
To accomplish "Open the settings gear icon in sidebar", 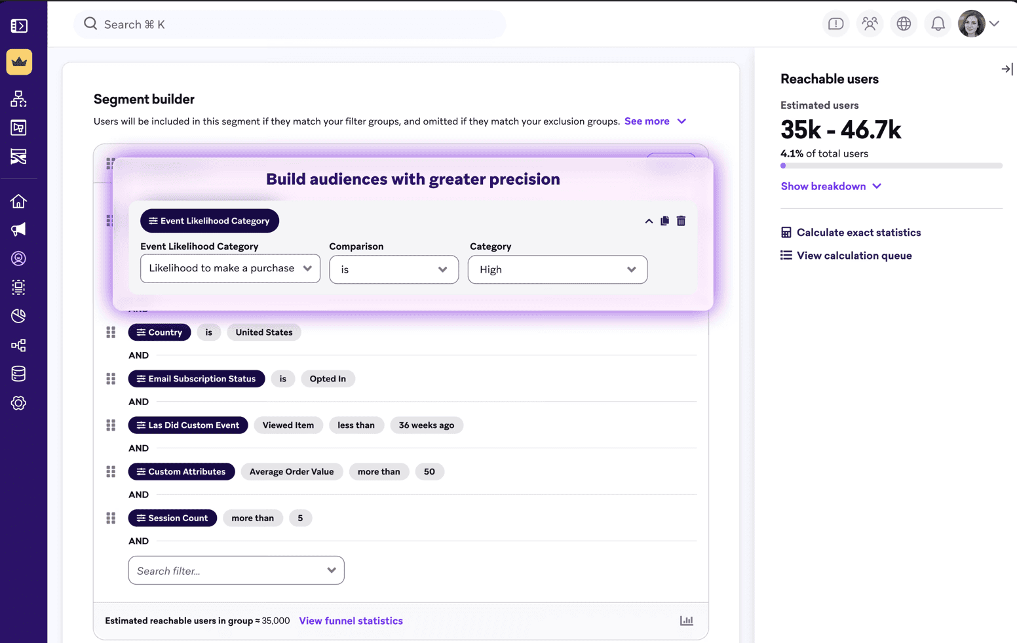I will tap(18, 403).
